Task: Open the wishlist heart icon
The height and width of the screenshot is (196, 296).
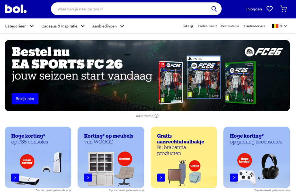Action: (x=269, y=9)
